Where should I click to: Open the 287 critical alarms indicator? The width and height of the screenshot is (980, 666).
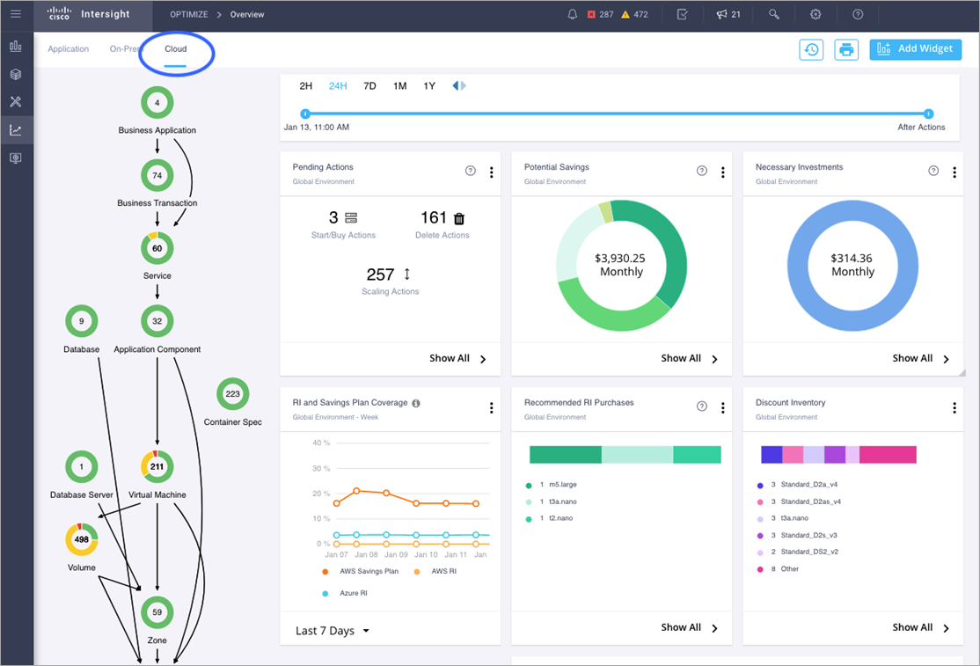[x=601, y=14]
